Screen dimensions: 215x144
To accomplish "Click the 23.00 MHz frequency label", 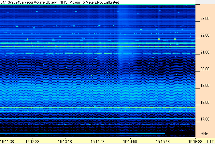I will tap(205, 19).
